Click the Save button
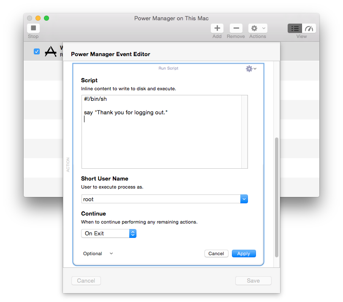The height and width of the screenshot is (302, 343). click(x=253, y=280)
